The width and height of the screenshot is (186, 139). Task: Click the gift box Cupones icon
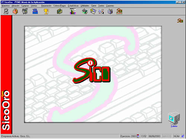(x=110, y=11)
